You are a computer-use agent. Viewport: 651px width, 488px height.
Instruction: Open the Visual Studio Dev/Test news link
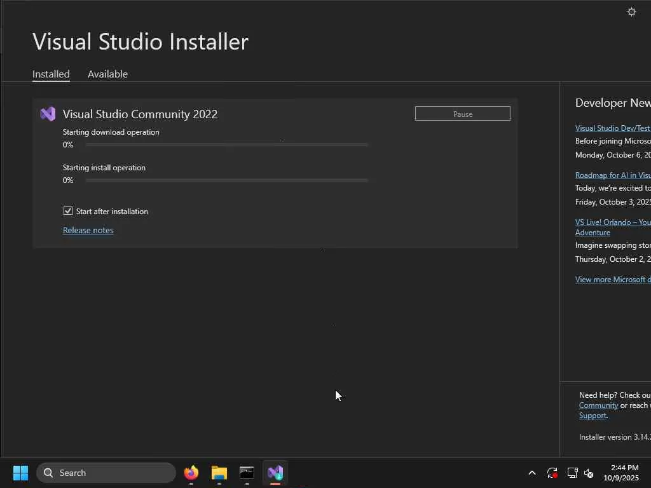pos(613,128)
